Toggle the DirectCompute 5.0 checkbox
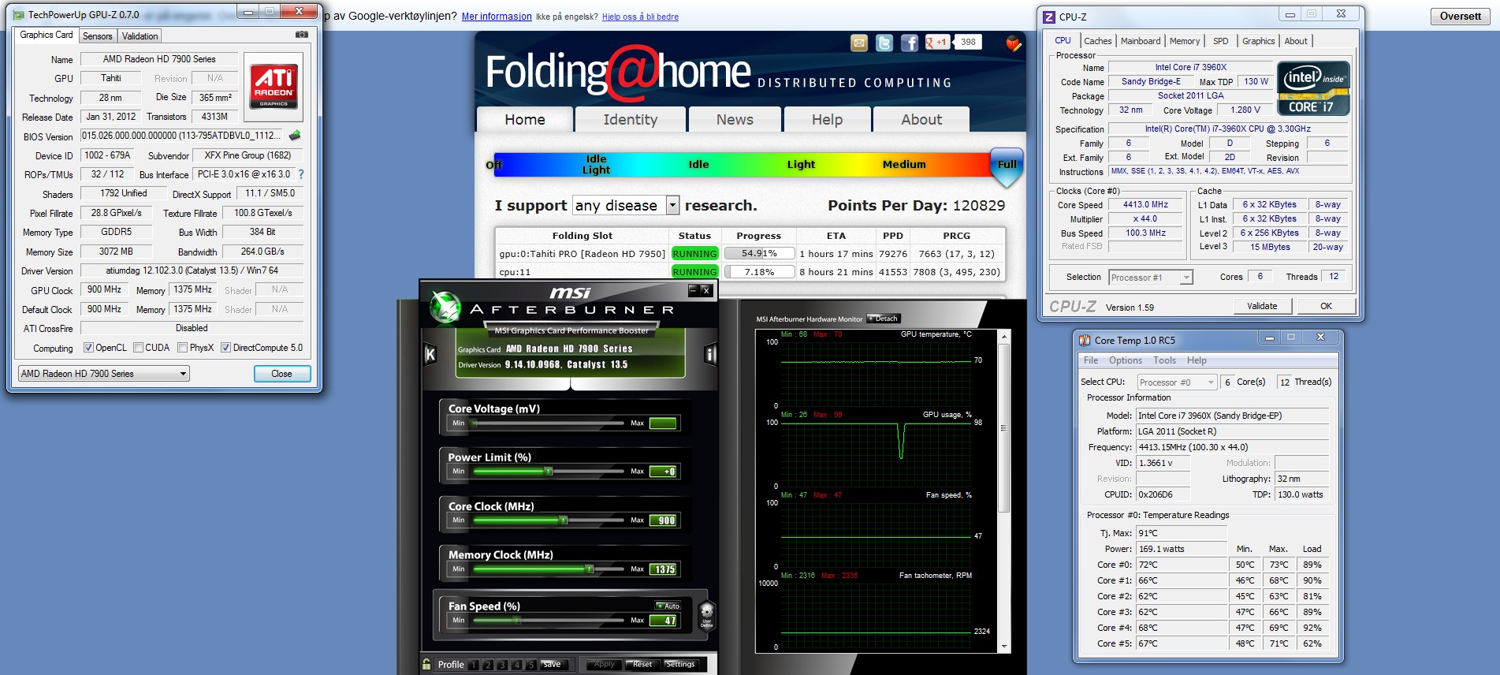Image resolution: width=1500 pixels, height=675 pixels. click(225, 348)
